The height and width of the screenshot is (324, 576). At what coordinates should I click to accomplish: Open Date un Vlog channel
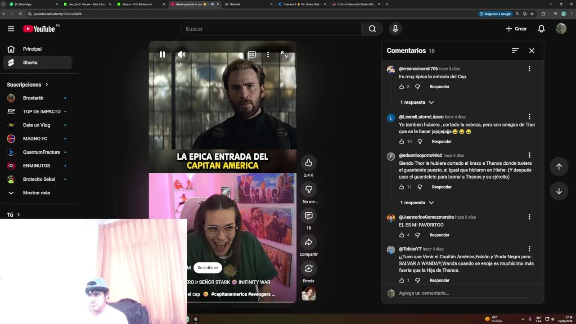38,125
